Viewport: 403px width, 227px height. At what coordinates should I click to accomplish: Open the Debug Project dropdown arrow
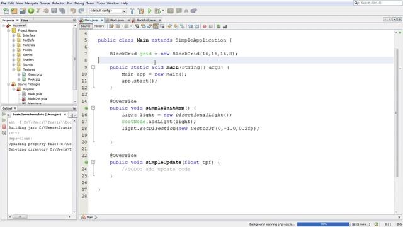click(163, 11)
